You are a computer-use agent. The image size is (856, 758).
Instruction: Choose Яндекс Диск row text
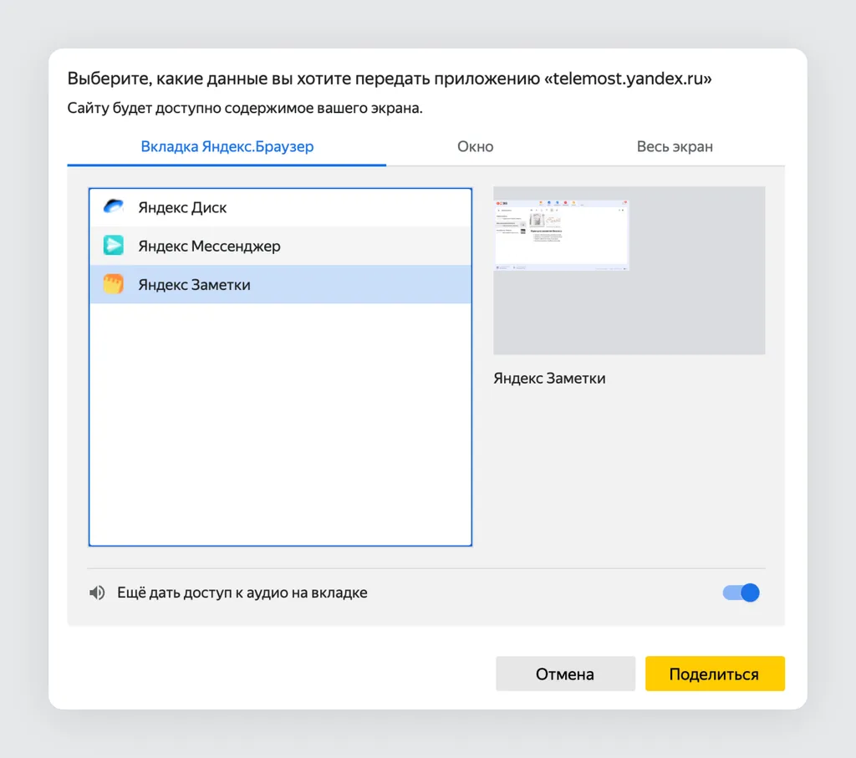[x=182, y=207]
